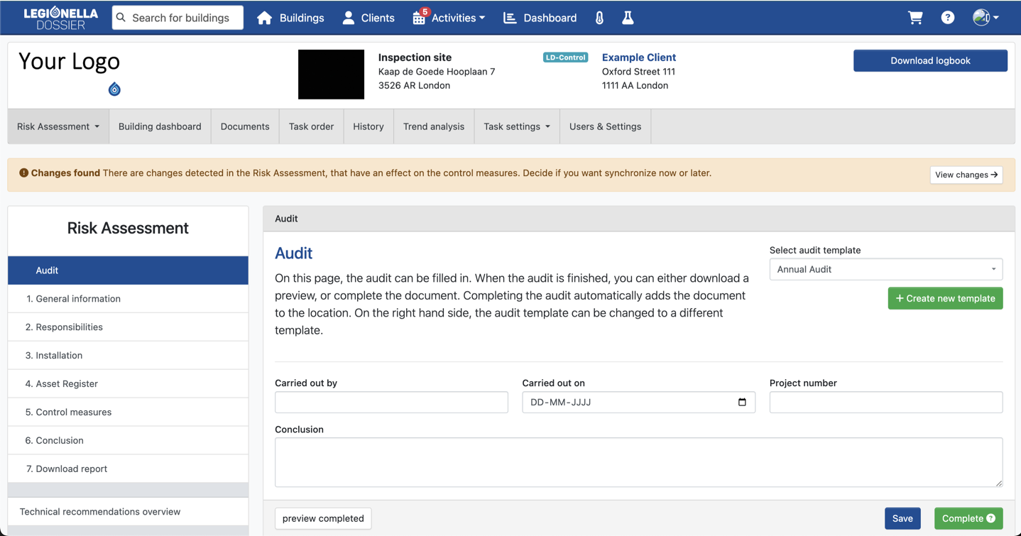Switch to the Trend analysis tab
The width and height of the screenshot is (1021, 536).
point(433,126)
